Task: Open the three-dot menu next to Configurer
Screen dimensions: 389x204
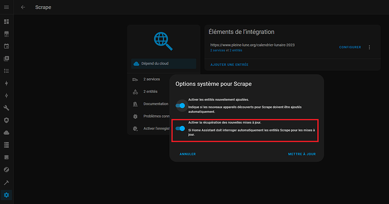Action: (x=369, y=47)
